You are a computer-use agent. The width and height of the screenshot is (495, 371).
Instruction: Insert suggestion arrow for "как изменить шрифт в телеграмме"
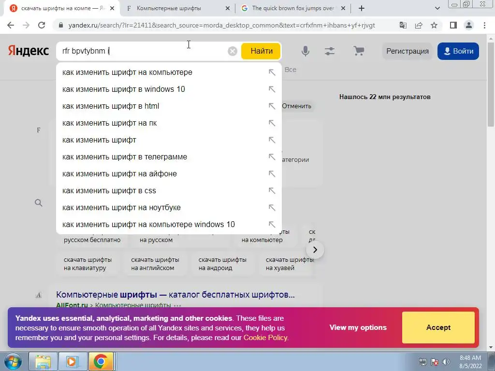click(272, 157)
